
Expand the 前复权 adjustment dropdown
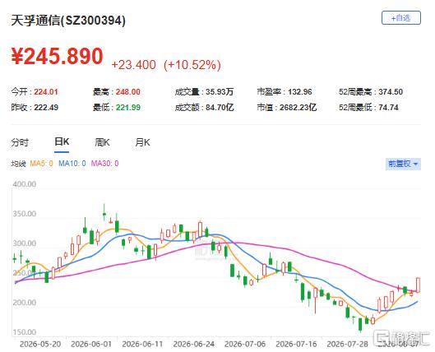(403, 164)
